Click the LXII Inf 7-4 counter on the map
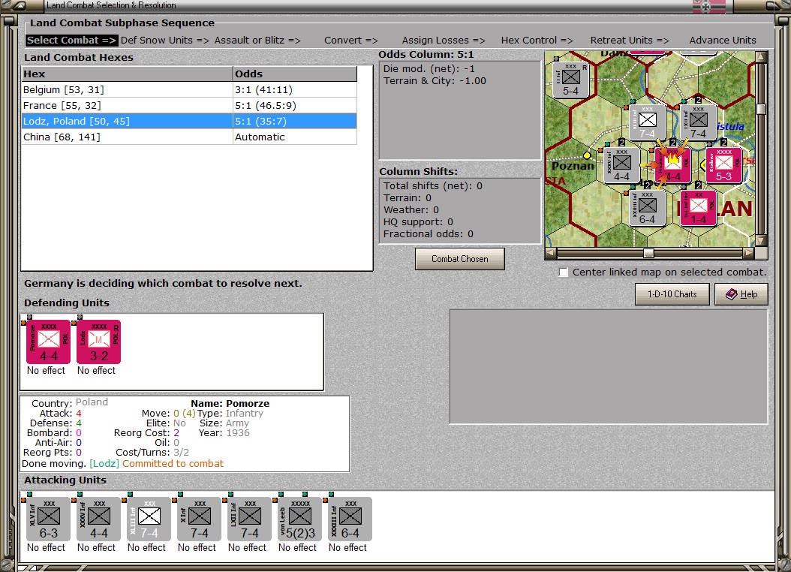The height and width of the screenshot is (572, 791). tap(698, 122)
